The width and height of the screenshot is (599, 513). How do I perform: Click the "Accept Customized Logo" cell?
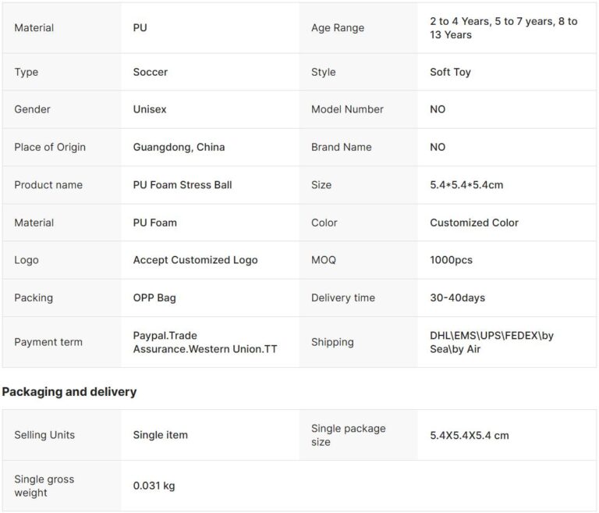(195, 260)
